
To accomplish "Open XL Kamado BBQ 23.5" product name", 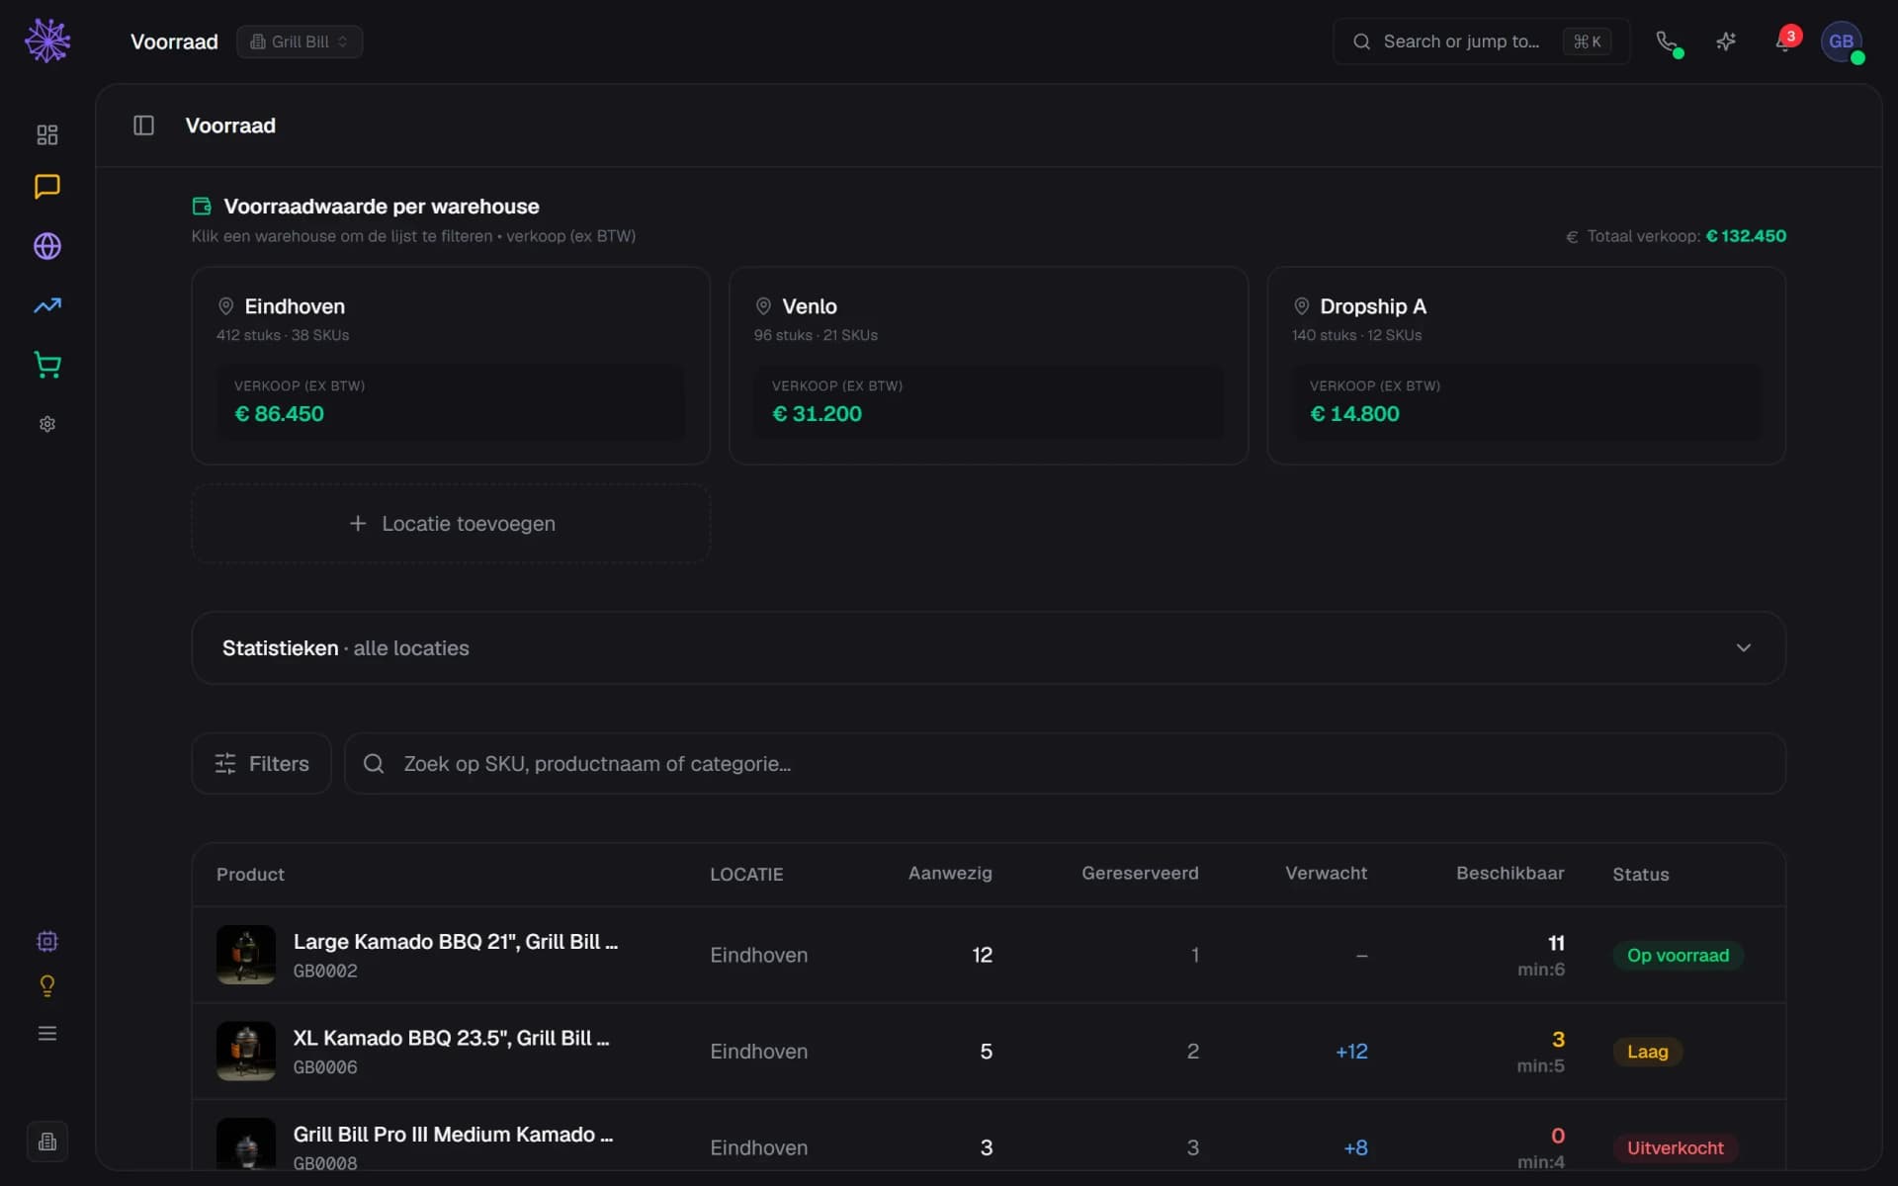I will (452, 1038).
